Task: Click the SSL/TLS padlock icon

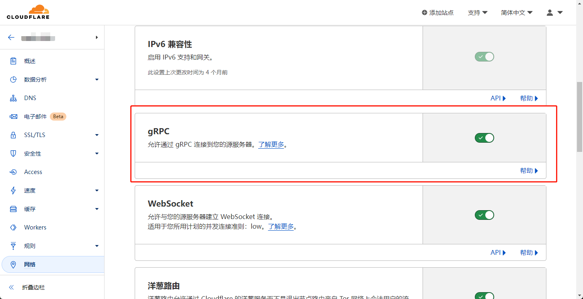Action: [x=13, y=135]
